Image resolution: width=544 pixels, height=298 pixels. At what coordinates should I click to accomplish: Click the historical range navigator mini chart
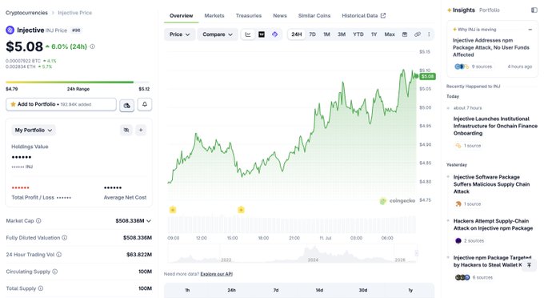click(x=292, y=254)
